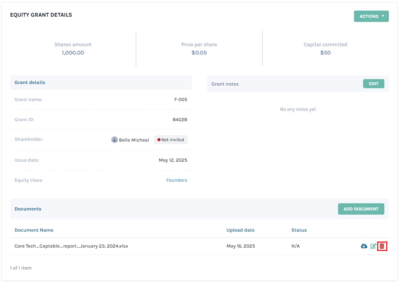Screen dimensions: 398x282
Task: Open the Founders equity class link
Action: 177,180
